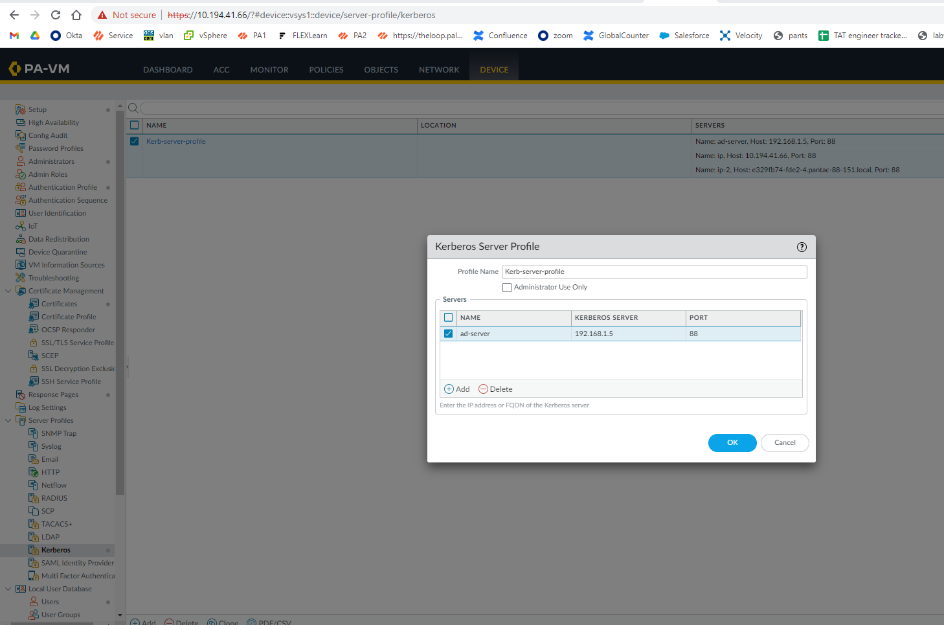The height and width of the screenshot is (625, 944).
Task: Go to the browser home page icon
Action: 76,15
